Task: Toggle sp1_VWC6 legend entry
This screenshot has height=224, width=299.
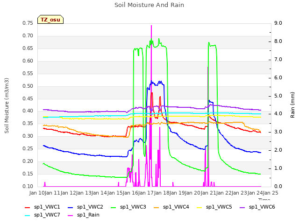Action: pyautogui.click(x=257, y=207)
